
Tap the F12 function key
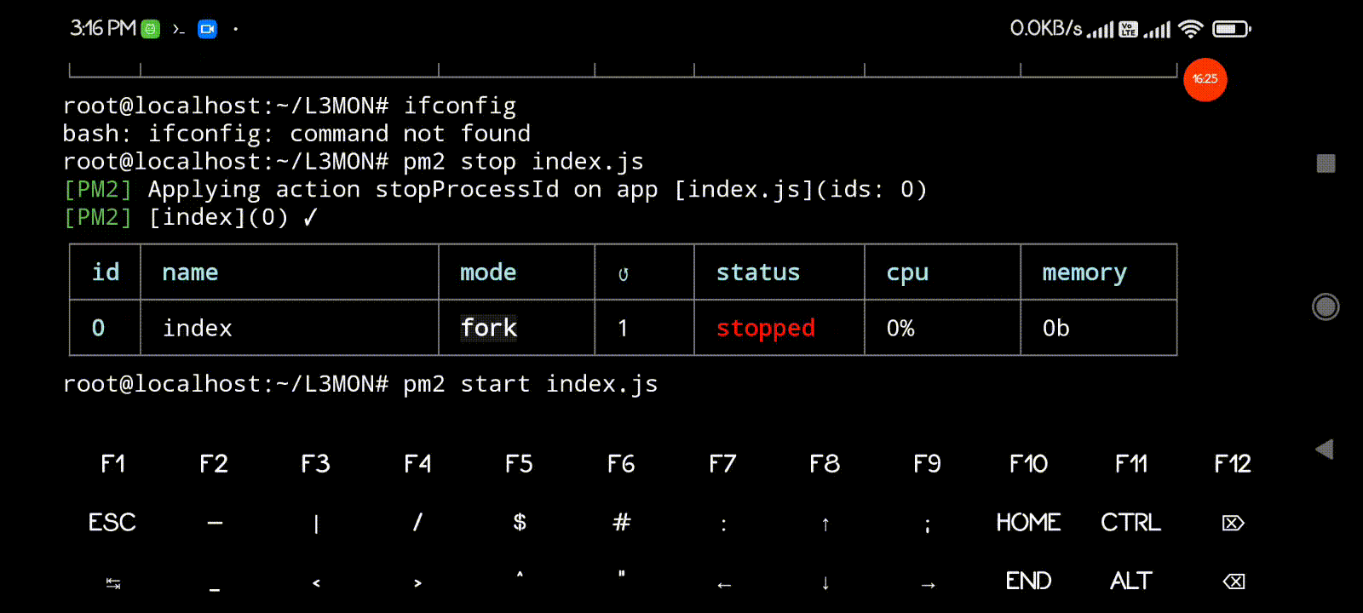pyautogui.click(x=1233, y=464)
